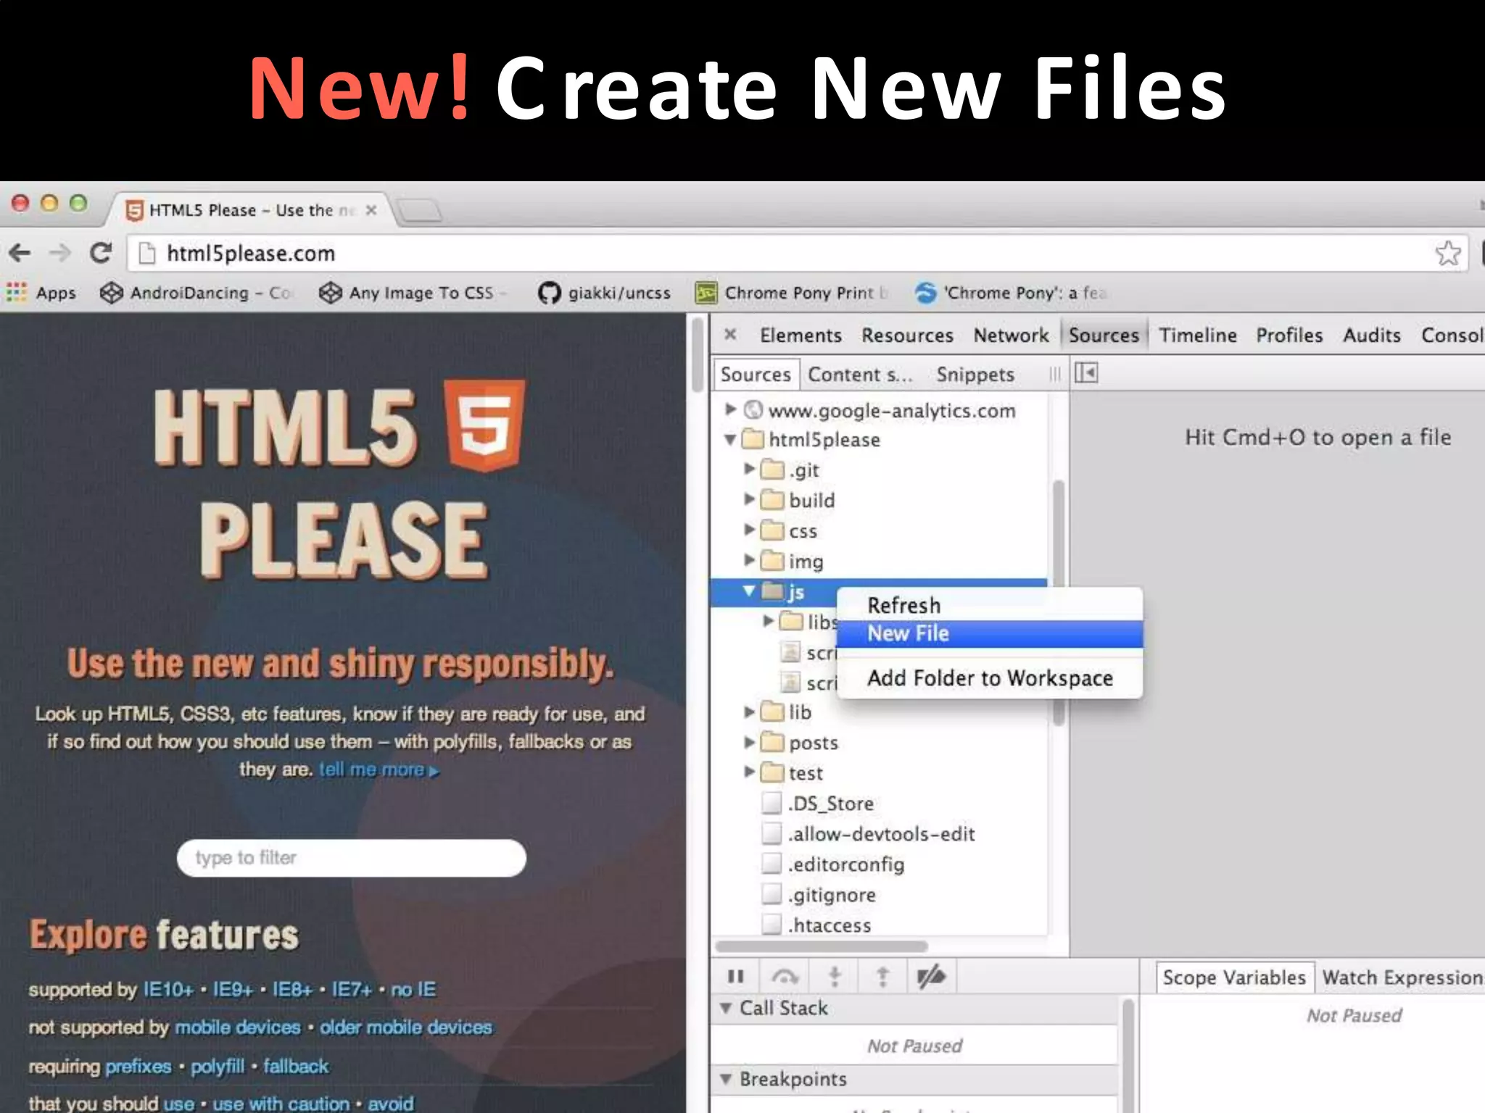This screenshot has height=1113, width=1485.
Task: Filter by the mobile devices link
Action: pyautogui.click(x=237, y=1027)
